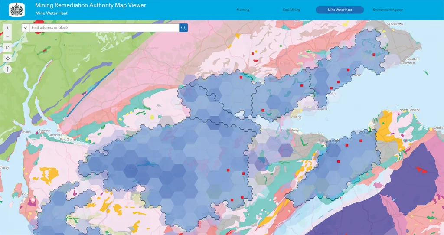Click the royal crest logo

click(17, 10)
